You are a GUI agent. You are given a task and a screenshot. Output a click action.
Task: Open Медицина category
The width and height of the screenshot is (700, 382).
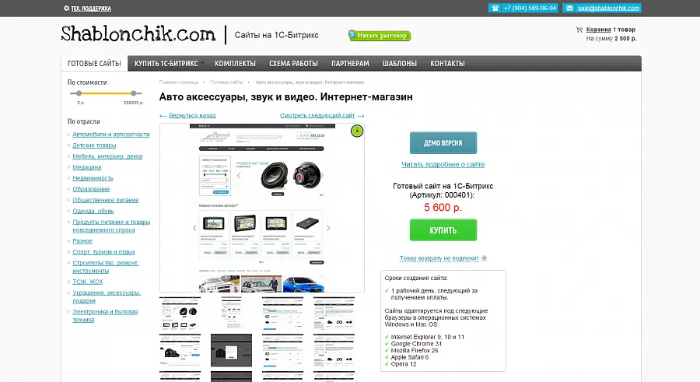(x=87, y=167)
